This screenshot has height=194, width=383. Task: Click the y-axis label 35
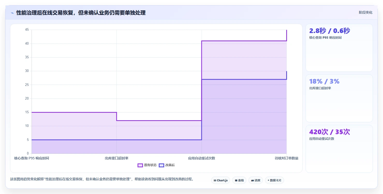[x=27, y=57]
